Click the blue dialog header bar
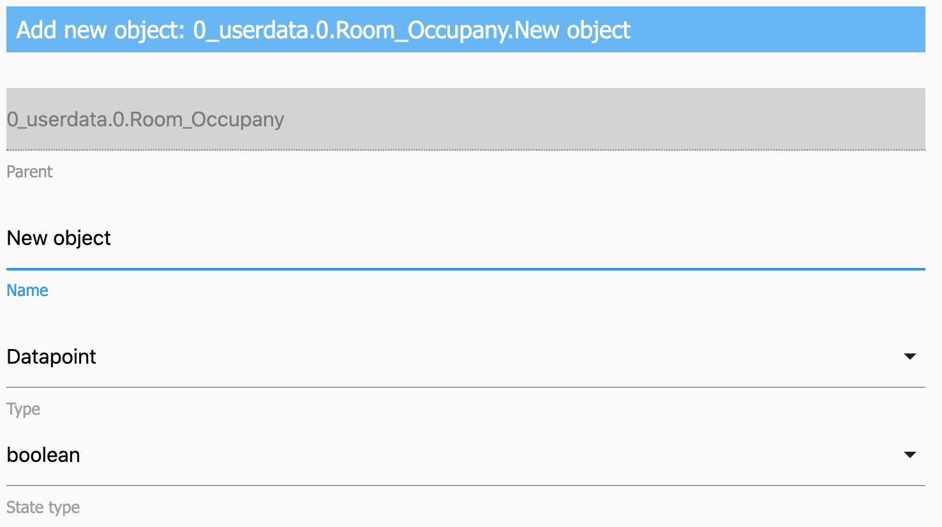 (x=766, y=30)
